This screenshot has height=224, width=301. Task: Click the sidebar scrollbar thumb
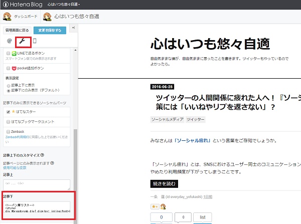tap(75, 176)
